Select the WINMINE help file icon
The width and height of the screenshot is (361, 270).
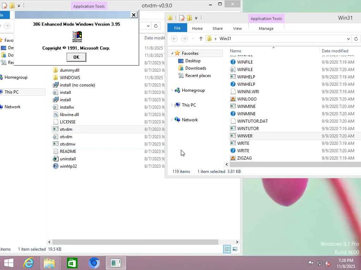[x=233, y=114]
